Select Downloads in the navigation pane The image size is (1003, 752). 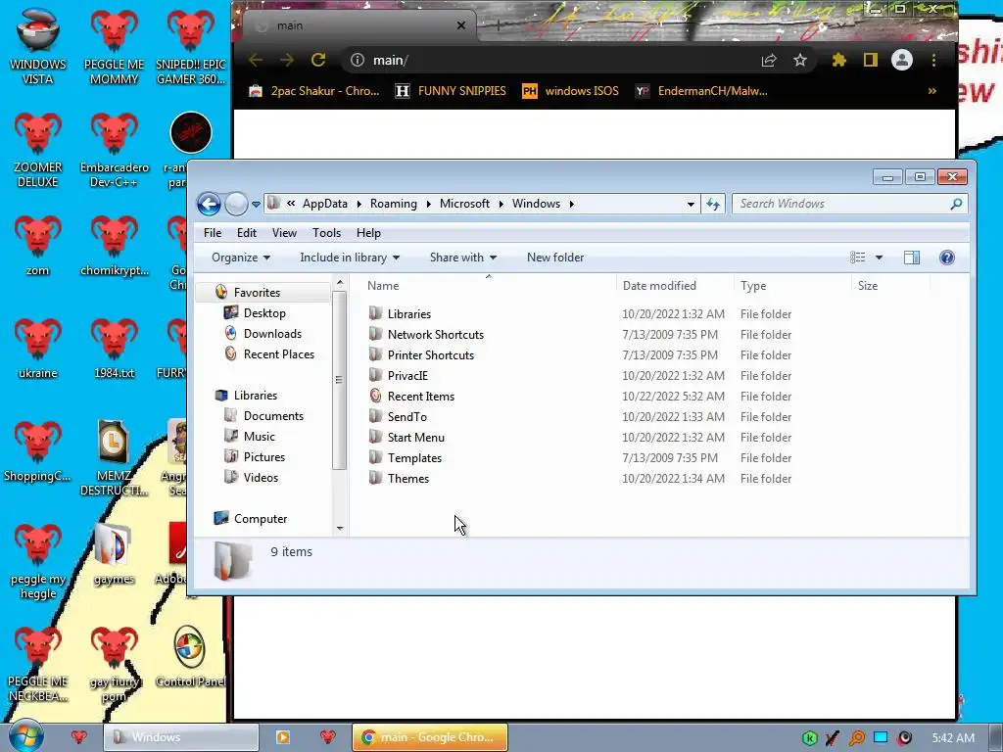pyautogui.click(x=272, y=333)
